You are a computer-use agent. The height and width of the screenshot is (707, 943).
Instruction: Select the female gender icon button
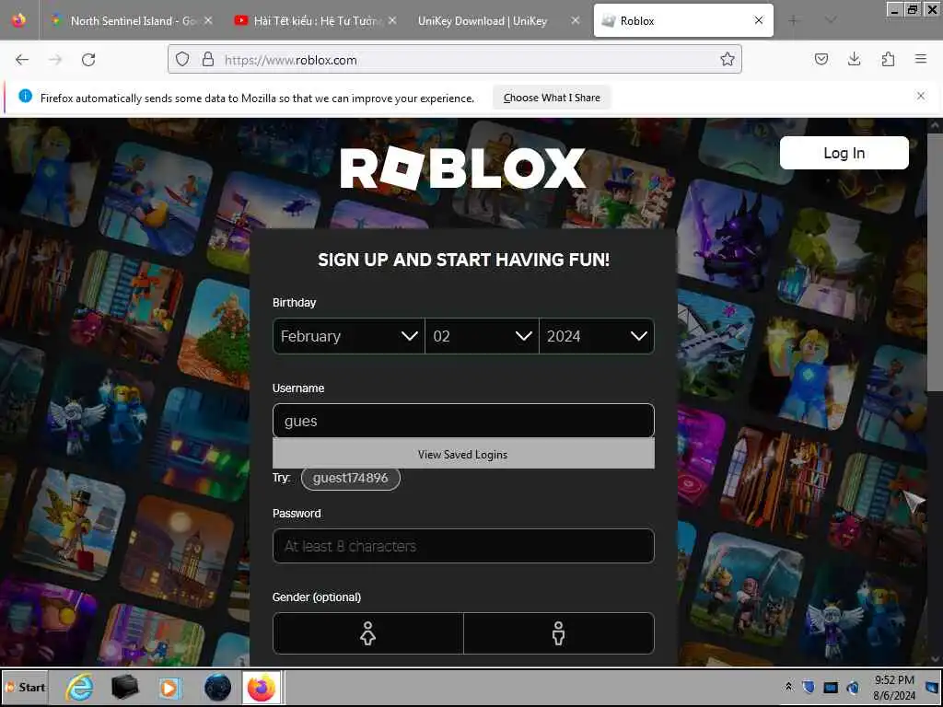click(368, 633)
